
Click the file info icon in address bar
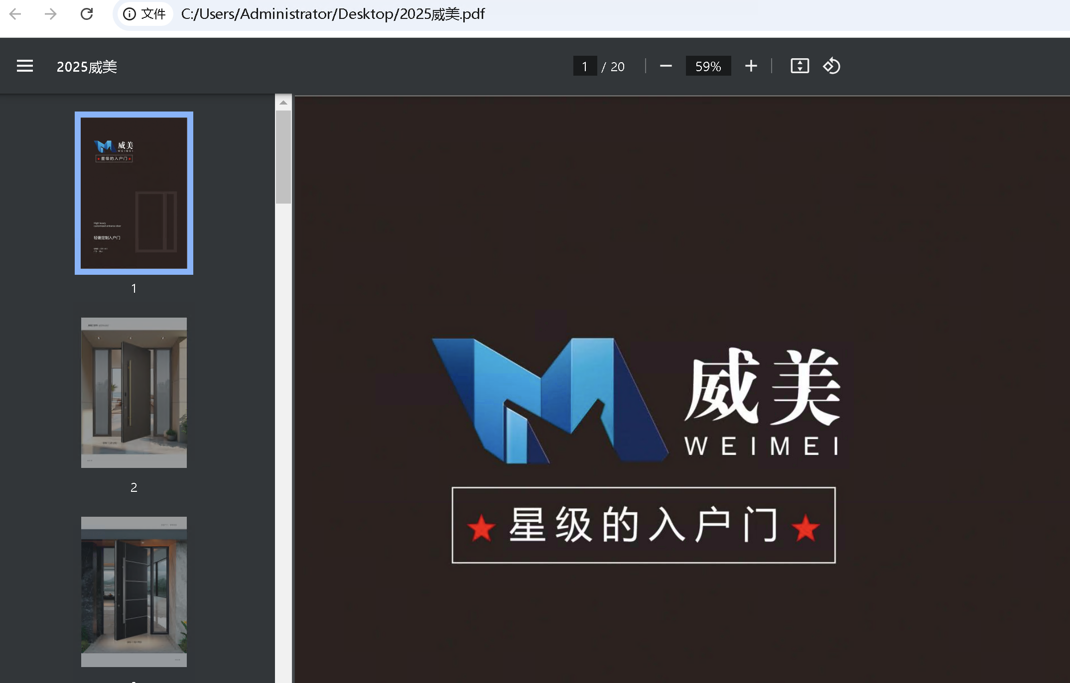coord(130,14)
